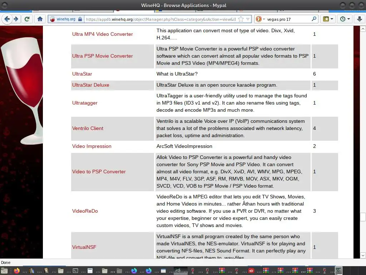The height and width of the screenshot is (275, 366).
Task: Click the count 2 in Video Impression row
Action: coord(315,146)
